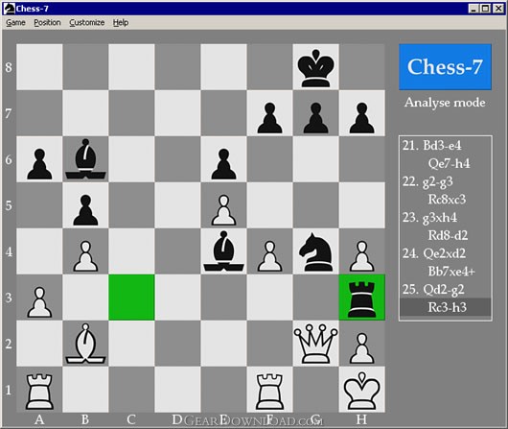Select the white rook on F1
The width and height of the screenshot is (508, 429).
coord(269,392)
